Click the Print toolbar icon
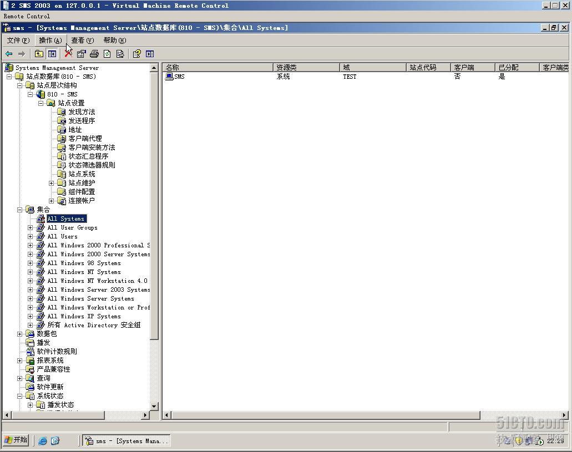 tap(94, 54)
